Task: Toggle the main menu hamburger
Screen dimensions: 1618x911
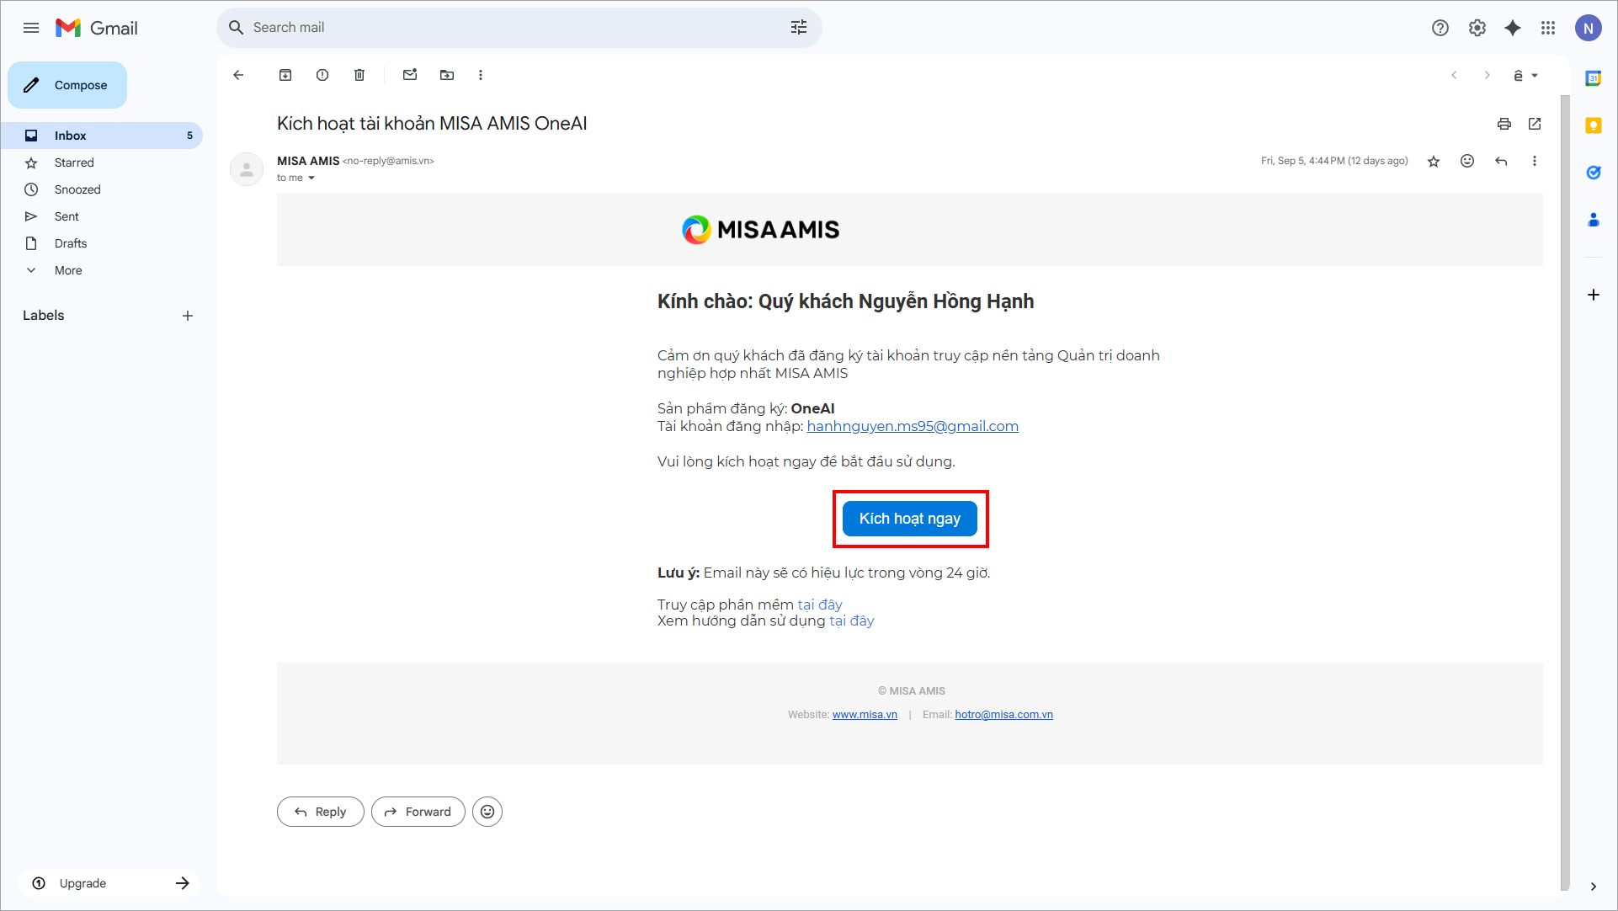Action: tap(31, 28)
